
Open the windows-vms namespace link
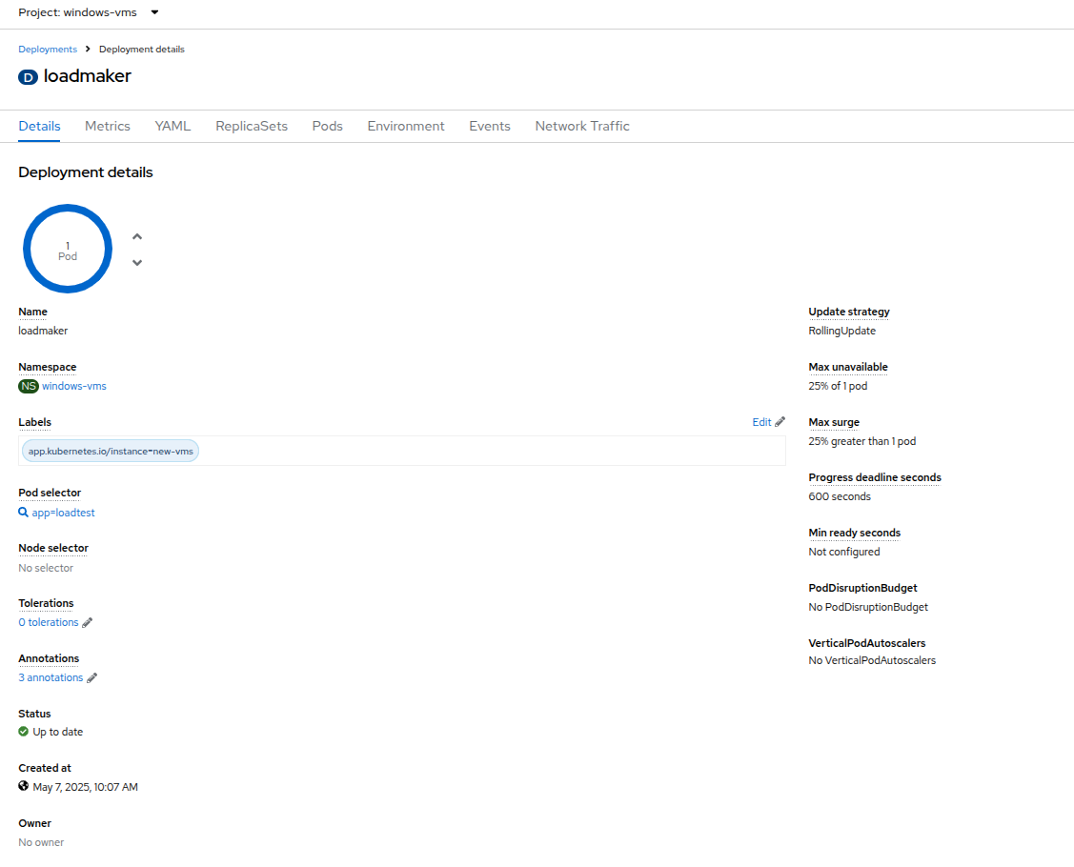click(x=74, y=386)
